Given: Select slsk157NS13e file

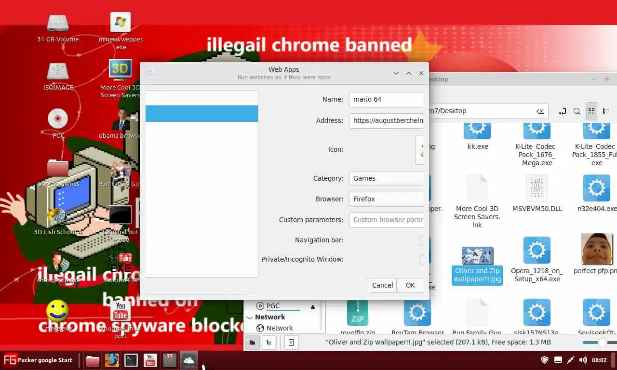Looking at the screenshot, I should (x=537, y=317).
